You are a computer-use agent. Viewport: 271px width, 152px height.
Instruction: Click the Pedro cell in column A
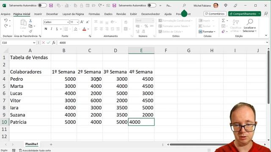[x=30, y=79]
